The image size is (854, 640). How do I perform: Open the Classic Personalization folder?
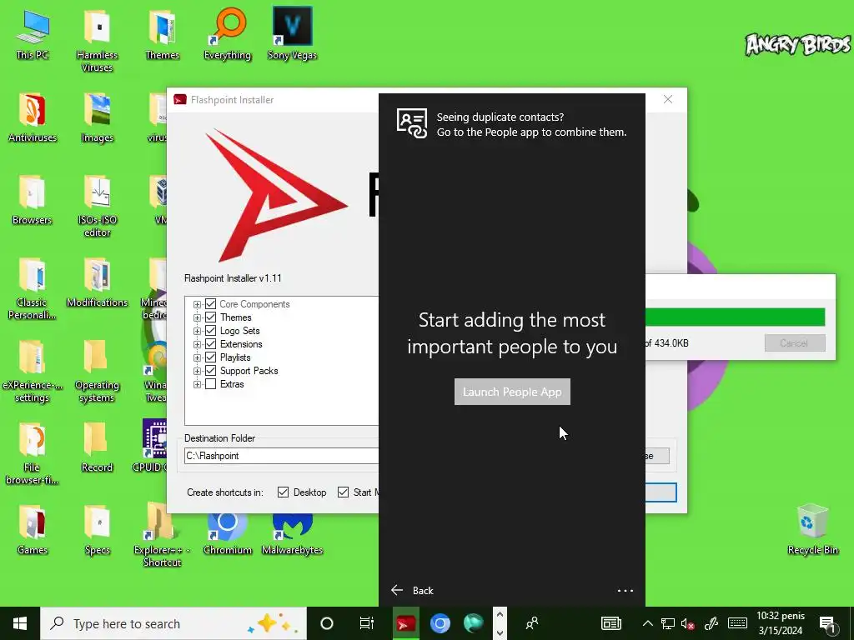pyautogui.click(x=33, y=288)
